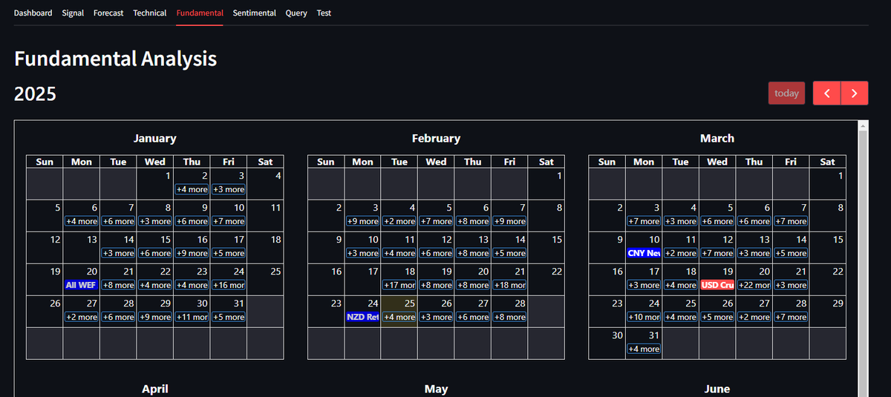Click the January month heading
This screenshot has height=397, width=891.
tap(154, 138)
